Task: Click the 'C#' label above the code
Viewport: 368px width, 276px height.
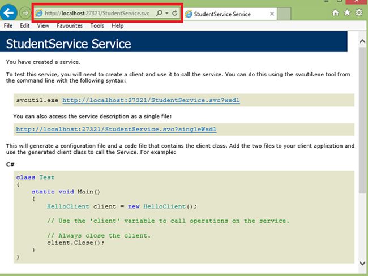Action: 10,165
